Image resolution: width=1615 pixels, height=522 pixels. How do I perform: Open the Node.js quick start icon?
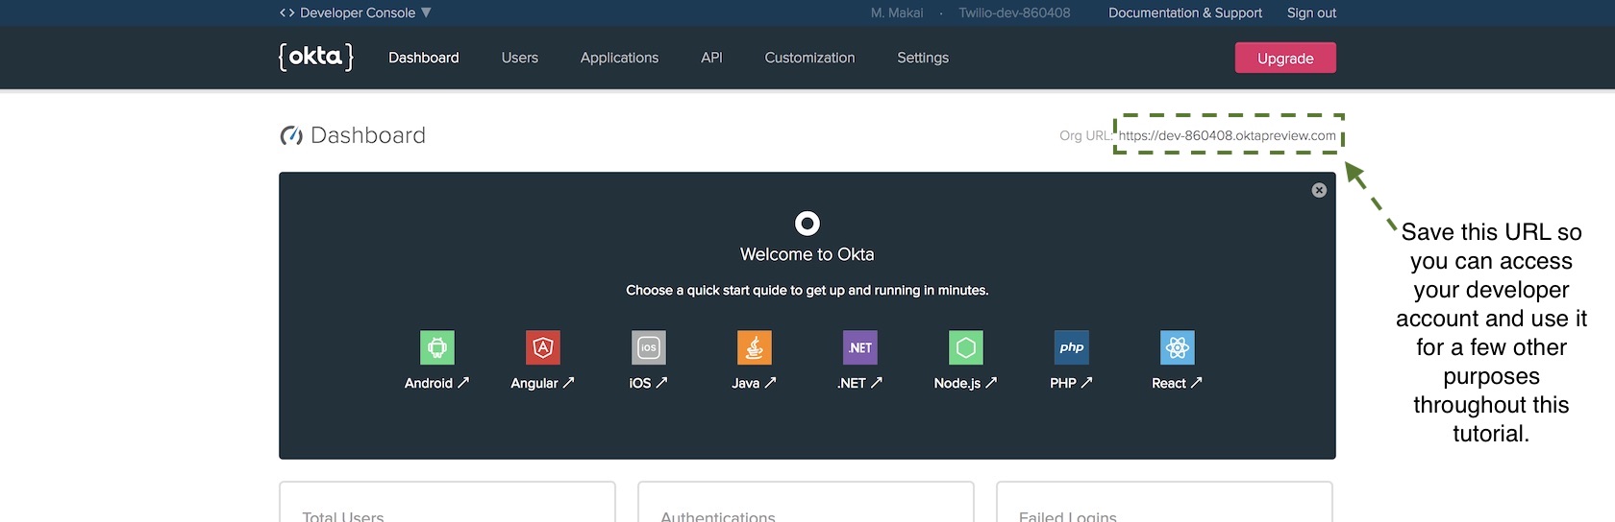click(966, 347)
